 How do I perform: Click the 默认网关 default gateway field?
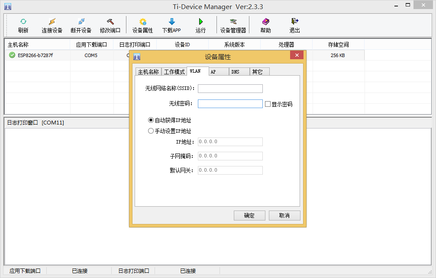click(x=230, y=170)
